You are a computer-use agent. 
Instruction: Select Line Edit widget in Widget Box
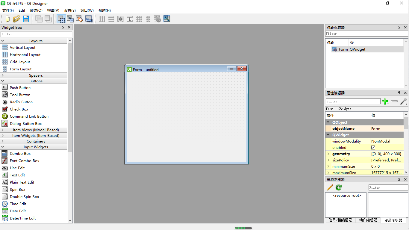(x=34, y=168)
